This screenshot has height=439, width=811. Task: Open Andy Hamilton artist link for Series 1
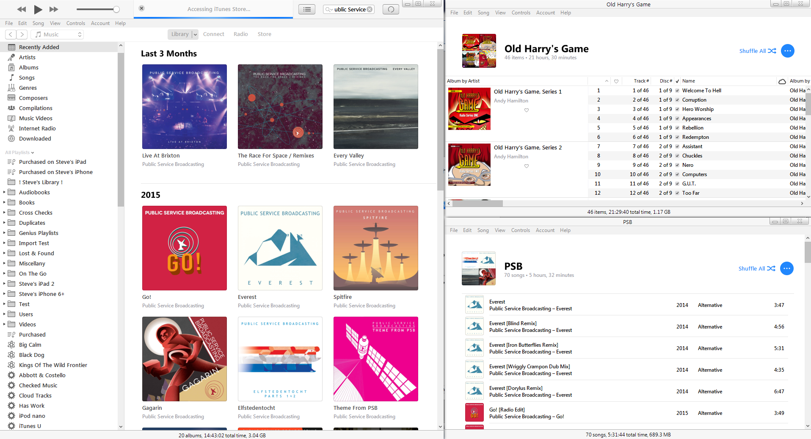[x=511, y=101]
